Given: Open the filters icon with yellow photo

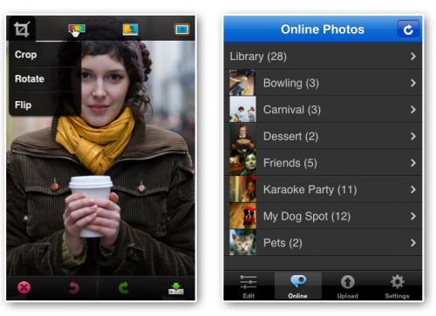Looking at the screenshot, I should pyautogui.click(x=130, y=30).
